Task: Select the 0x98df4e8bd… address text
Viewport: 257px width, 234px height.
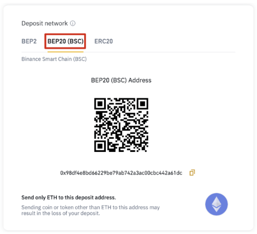Action: (x=121, y=173)
